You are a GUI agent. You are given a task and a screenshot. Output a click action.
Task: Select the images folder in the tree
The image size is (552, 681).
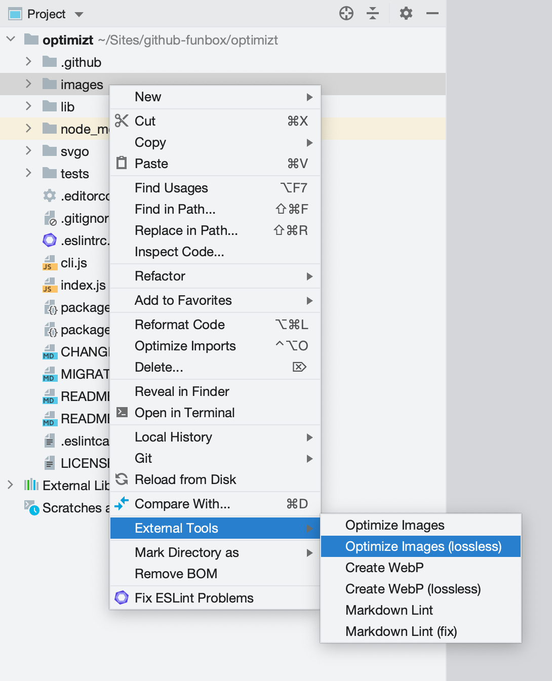83,84
